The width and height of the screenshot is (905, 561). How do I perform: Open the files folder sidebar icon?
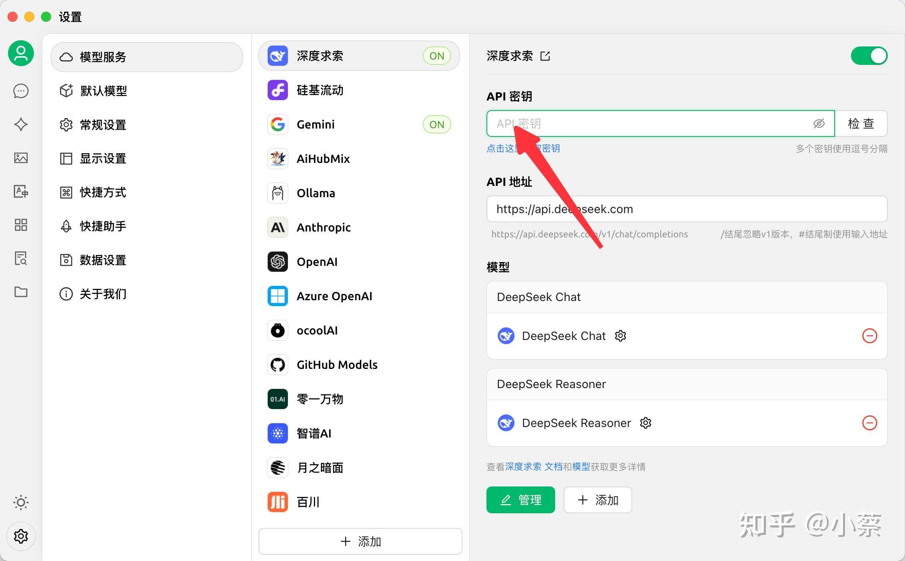coord(21,292)
